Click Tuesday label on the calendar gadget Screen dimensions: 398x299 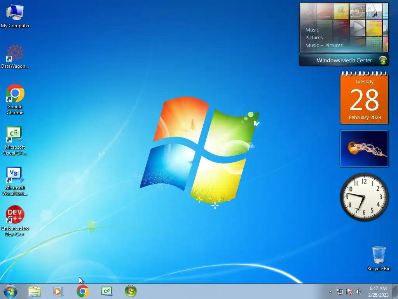(x=364, y=82)
